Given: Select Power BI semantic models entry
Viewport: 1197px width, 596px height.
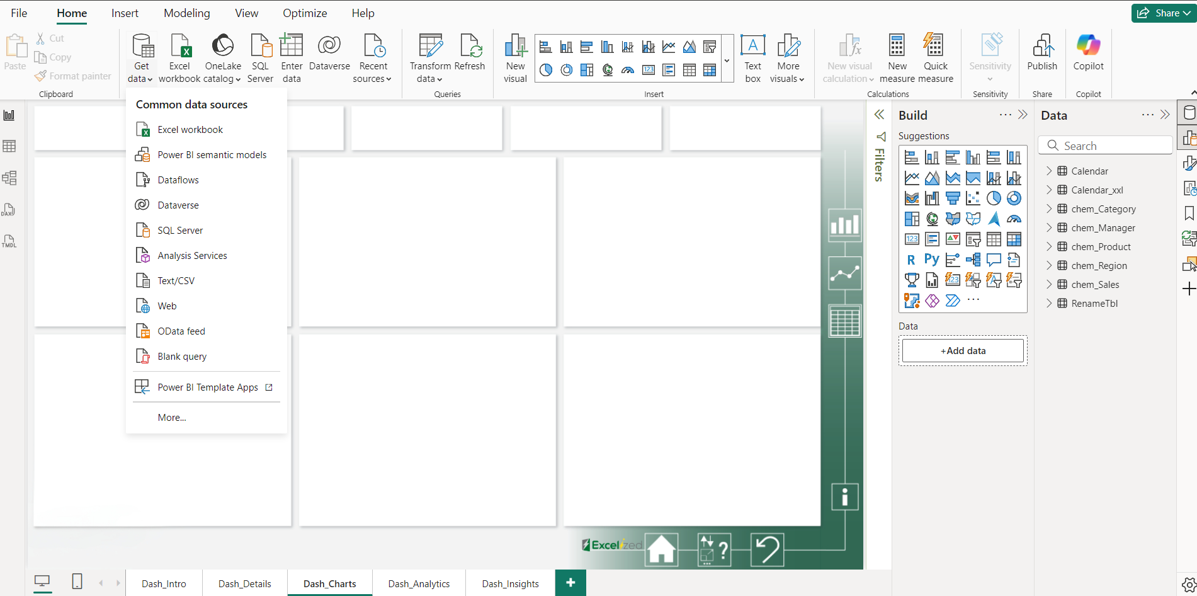Looking at the screenshot, I should pos(207,155).
